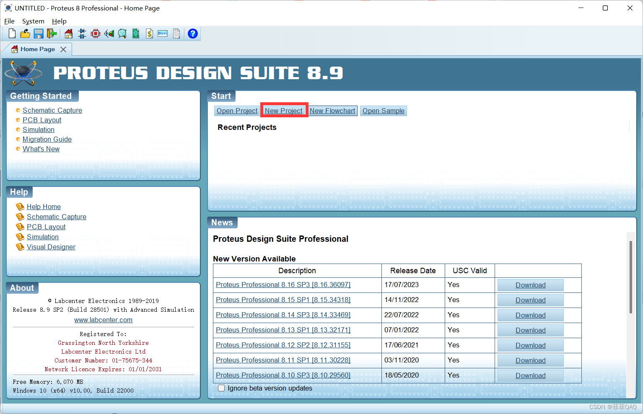Viewport: 643px width, 414px height.
Task: Download Proteus 8.10 SP3 release
Action: click(531, 375)
